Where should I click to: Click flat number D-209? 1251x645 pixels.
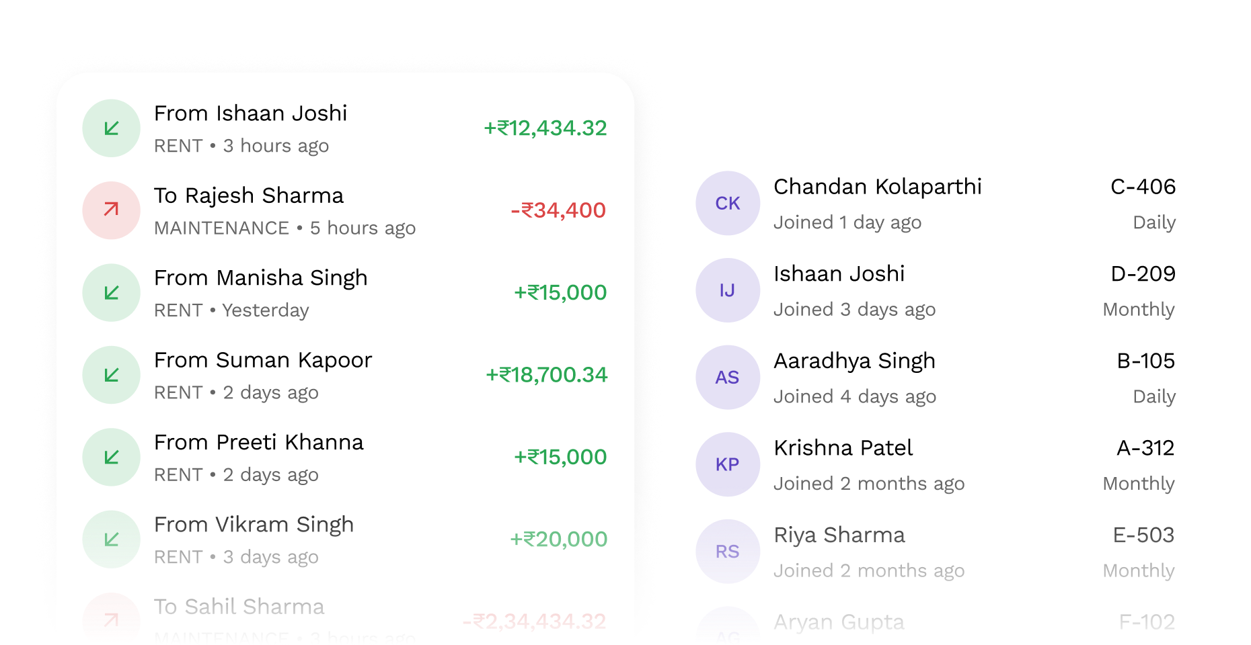coord(1143,274)
